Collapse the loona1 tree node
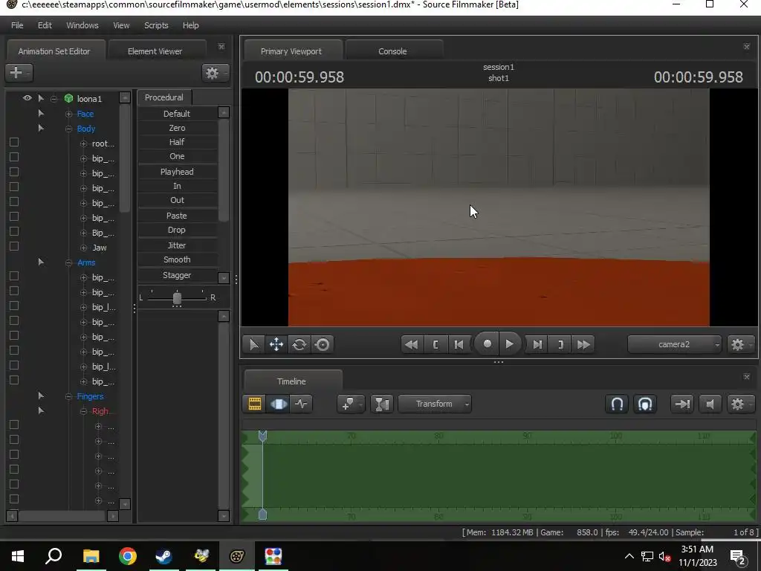Viewport: 761px width, 571px height. coord(54,99)
